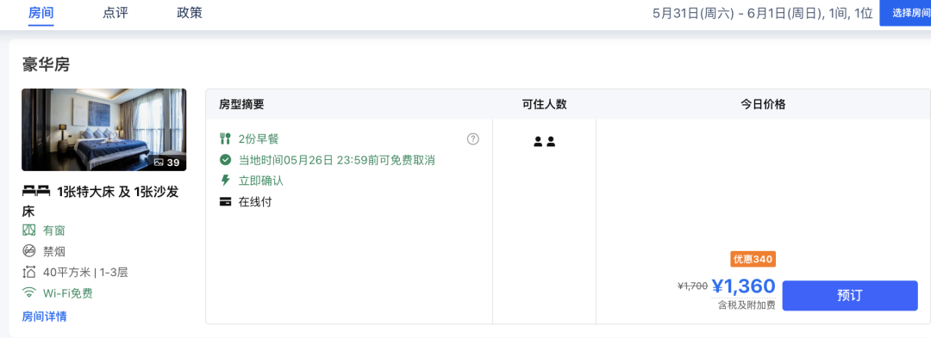Switch to the 房间 tab
The image size is (931, 338).
tap(41, 13)
